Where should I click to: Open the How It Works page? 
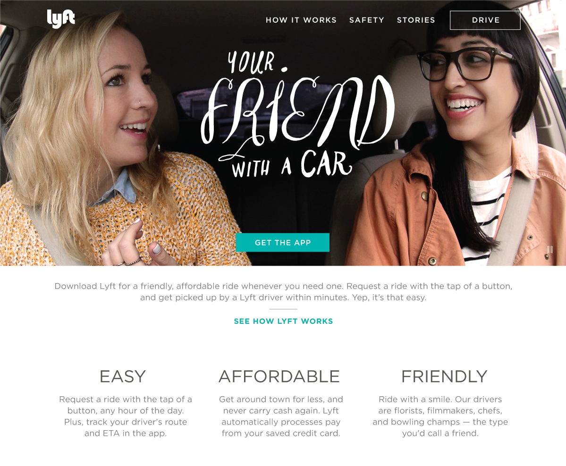pyautogui.click(x=301, y=20)
